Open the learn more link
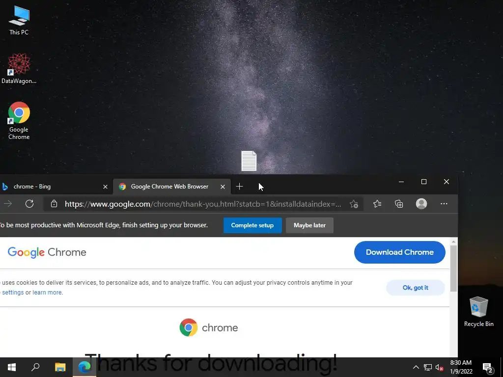Screen dimensions: 503x377 (x=47, y=293)
